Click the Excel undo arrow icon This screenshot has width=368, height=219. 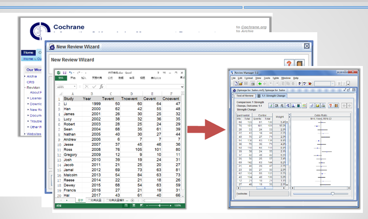tap(70, 73)
